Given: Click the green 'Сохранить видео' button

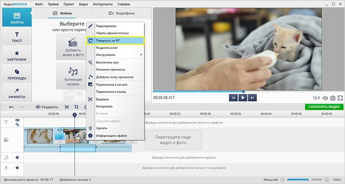Looking at the screenshot, I should pyautogui.click(x=324, y=107).
